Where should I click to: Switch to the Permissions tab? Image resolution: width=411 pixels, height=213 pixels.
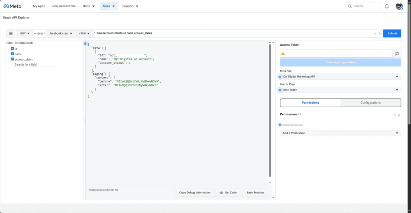(x=310, y=103)
